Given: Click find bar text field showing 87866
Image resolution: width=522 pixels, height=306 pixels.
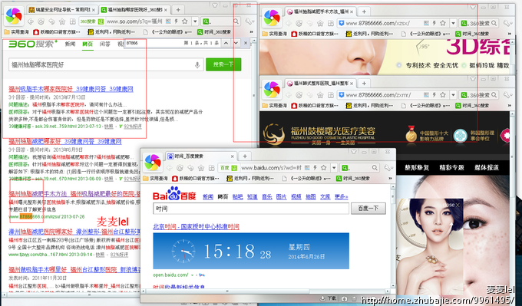Looking at the screenshot, I should coord(153,43).
